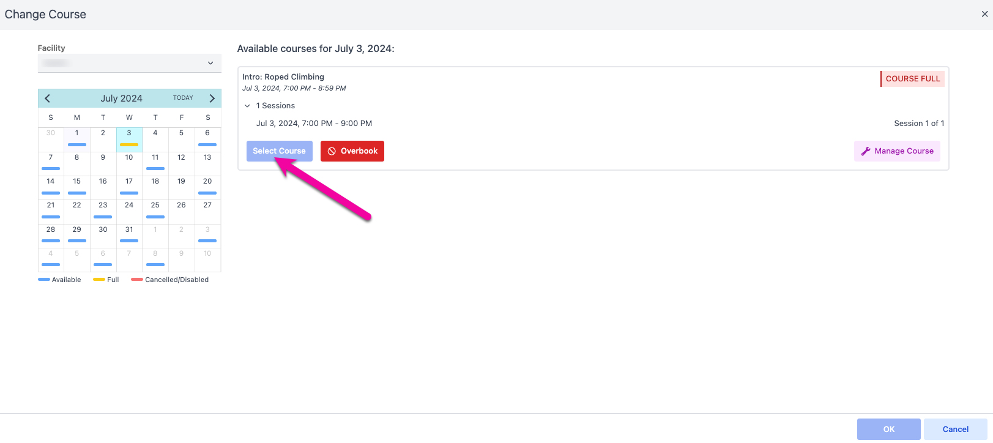Choose July 15 on the calendar
This screenshot has width=993, height=443.
pos(77,188)
